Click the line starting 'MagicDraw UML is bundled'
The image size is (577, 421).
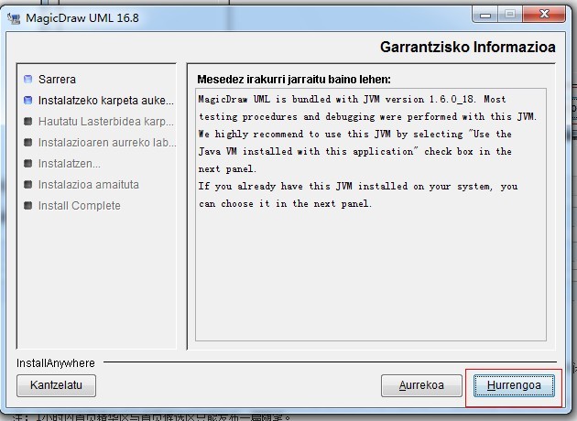(x=353, y=99)
